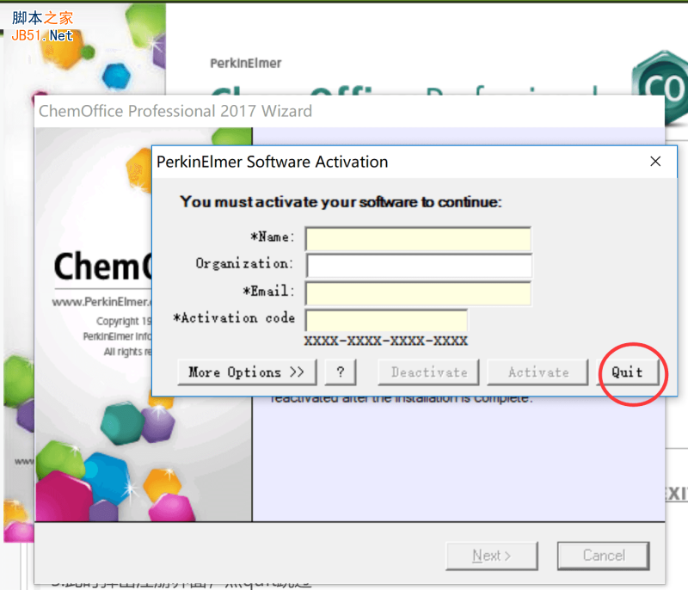
Task: Close the PerkinElmer Software Activation window
Action: [x=655, y=162]
